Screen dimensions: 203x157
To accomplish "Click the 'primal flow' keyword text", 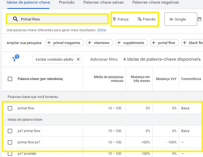I will pyautogui.click(x=26, y=108).
